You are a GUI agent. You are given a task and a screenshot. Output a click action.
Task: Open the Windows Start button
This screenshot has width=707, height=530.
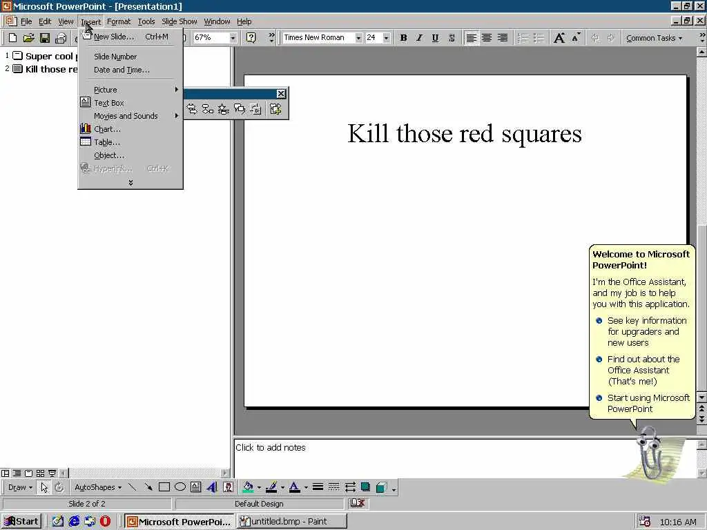[21, 522]
